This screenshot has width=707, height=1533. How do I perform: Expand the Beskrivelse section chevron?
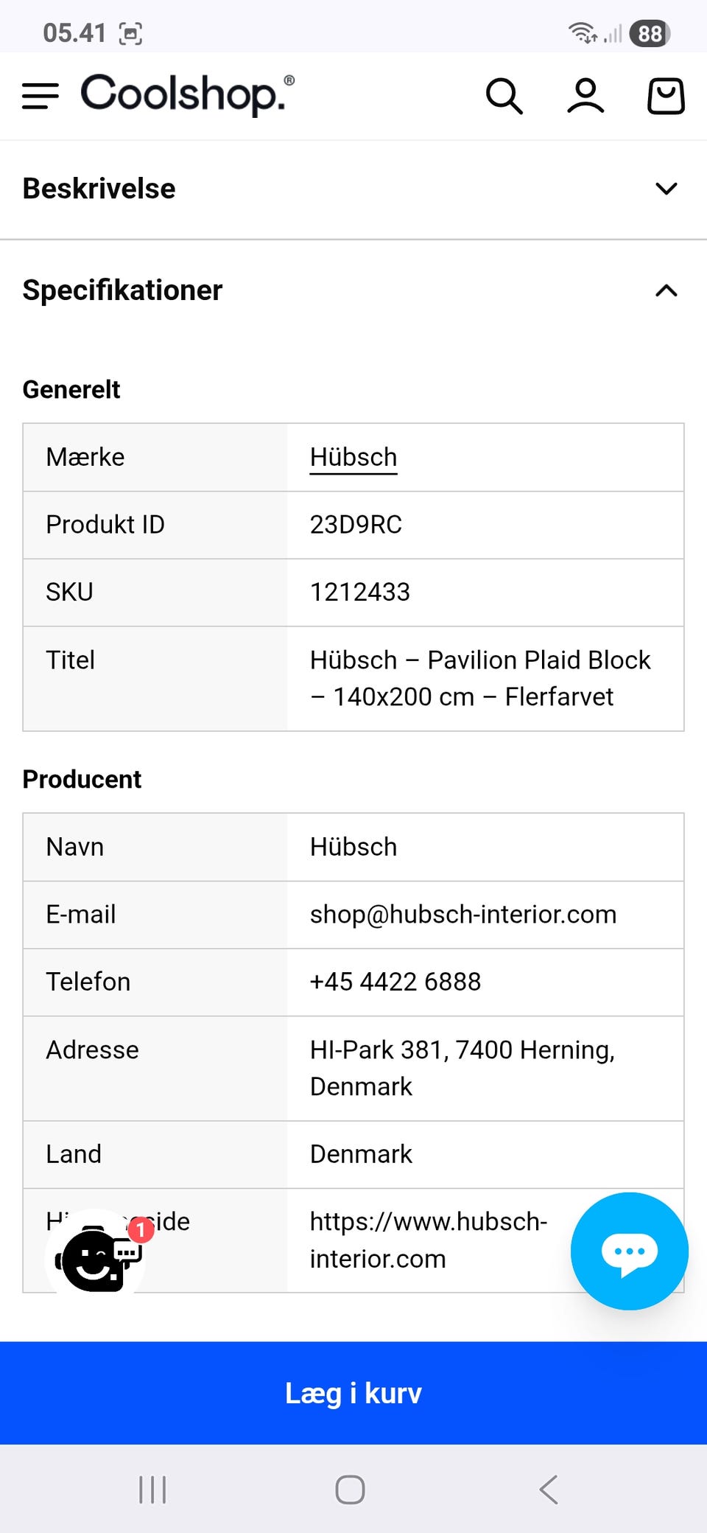(666, 189)
